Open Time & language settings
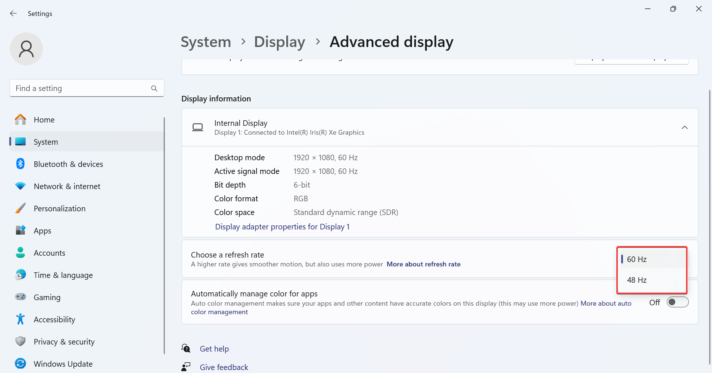Image resolution: width=712 pixels, height=373 pixels. pos(86,275)
